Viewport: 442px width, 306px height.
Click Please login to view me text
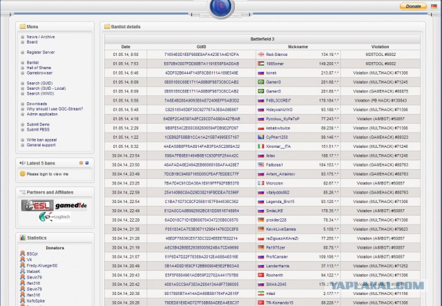point(48,174)
